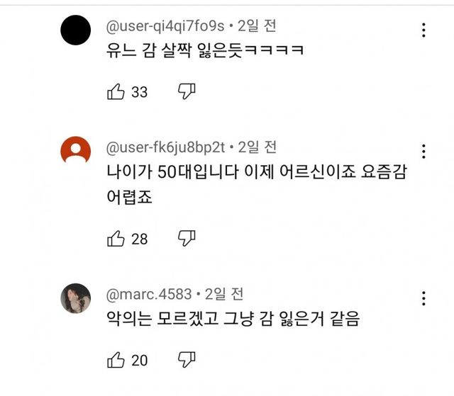Image resolution: width=454 pixels, height=396 pixels.
Task: Open options menu for @user-qi4qi7fo9s comment
Action: pos(423,30)
